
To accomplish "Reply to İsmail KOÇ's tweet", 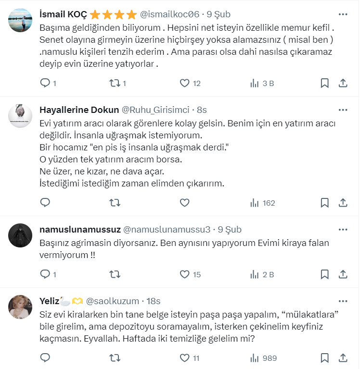I will coord(45,83).
